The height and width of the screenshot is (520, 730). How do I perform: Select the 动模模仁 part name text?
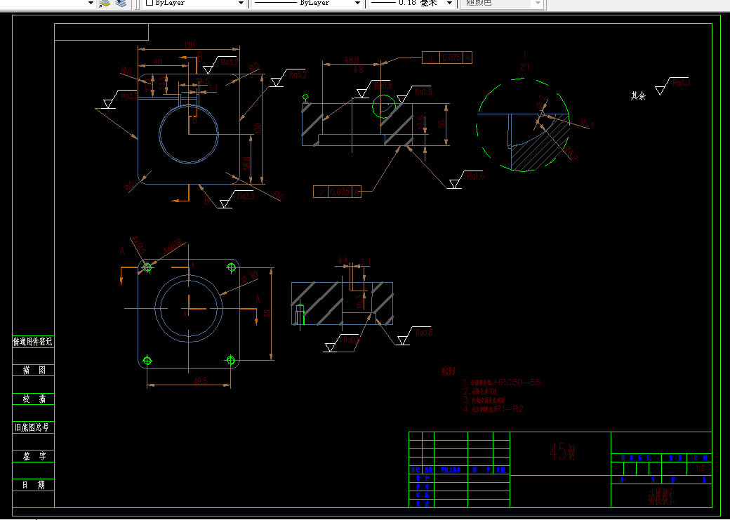click(661, 497)
